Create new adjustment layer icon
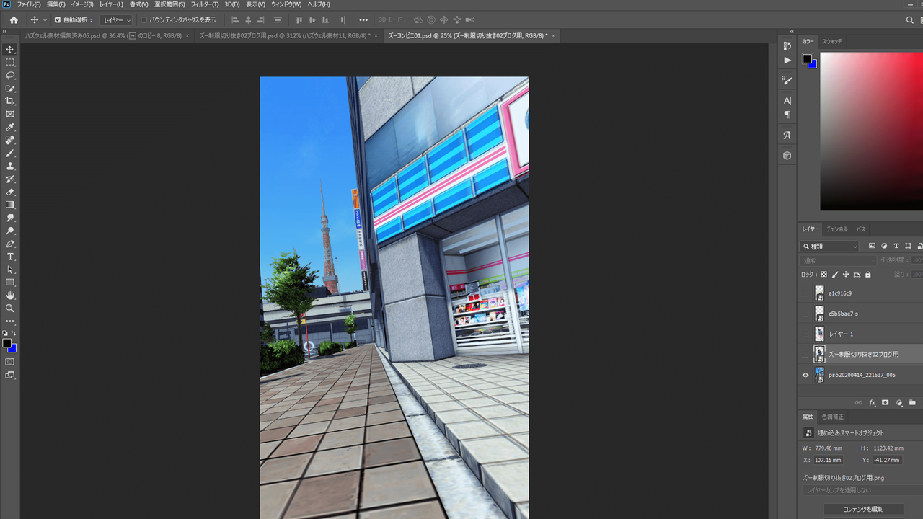Viewport: 923px width, 519px height. pyautogui.click(x=898, y=402)
